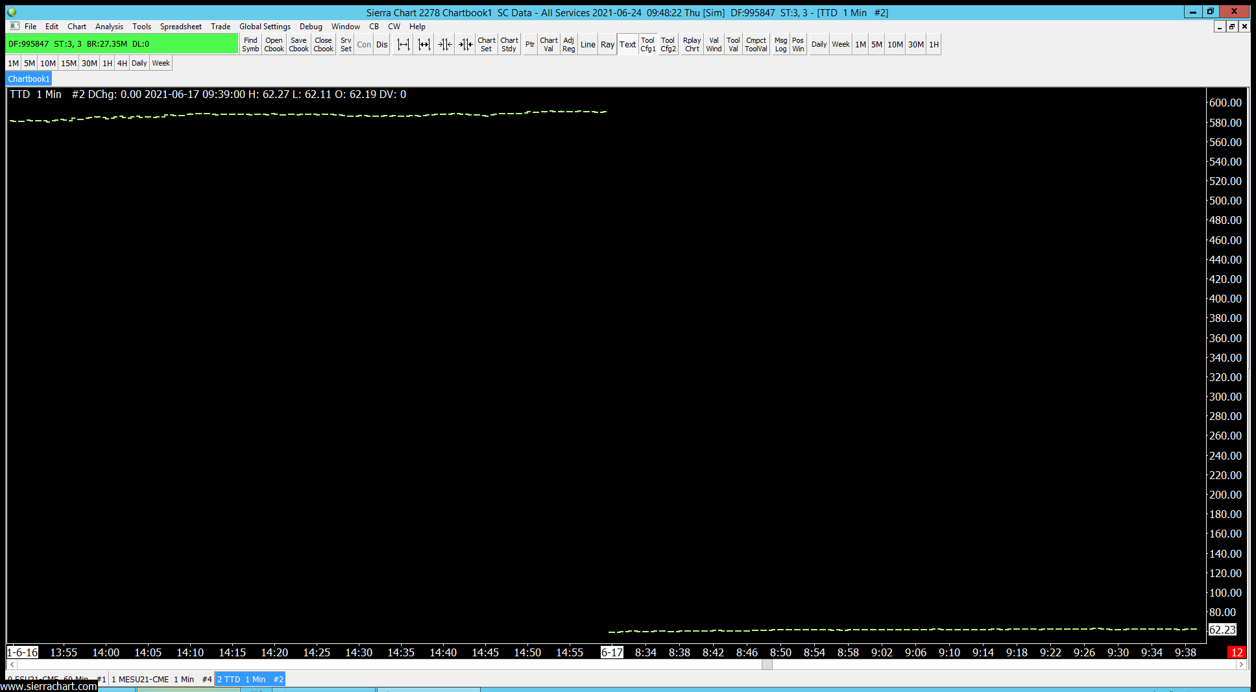Screen dimensions: 1256x692
Task: Select the Line drawing tool
Action: [588, 44]
